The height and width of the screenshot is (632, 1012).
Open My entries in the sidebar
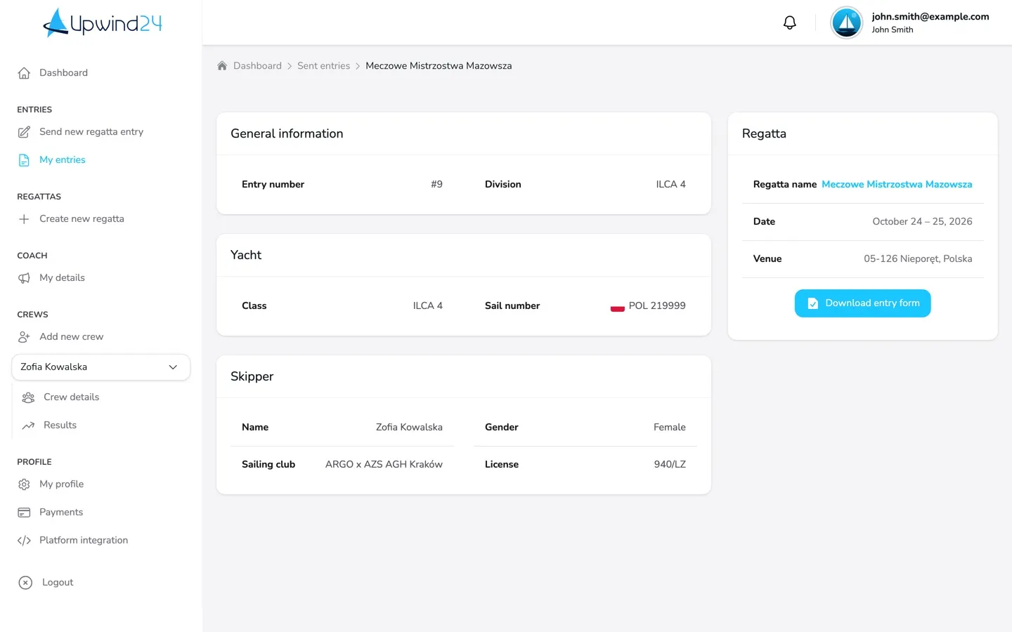(63, 160)
